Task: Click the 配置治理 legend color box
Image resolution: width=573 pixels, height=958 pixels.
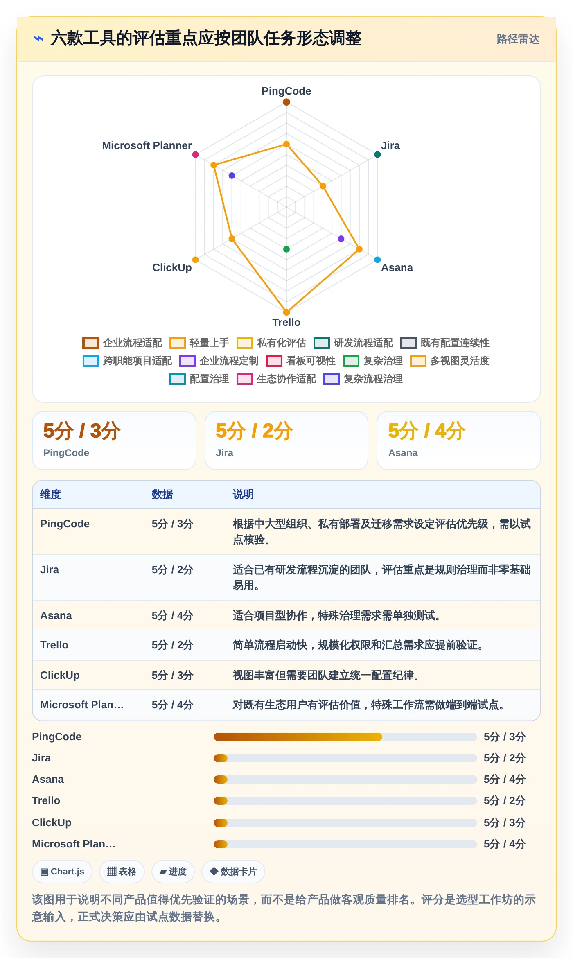Action: point(178,379)
